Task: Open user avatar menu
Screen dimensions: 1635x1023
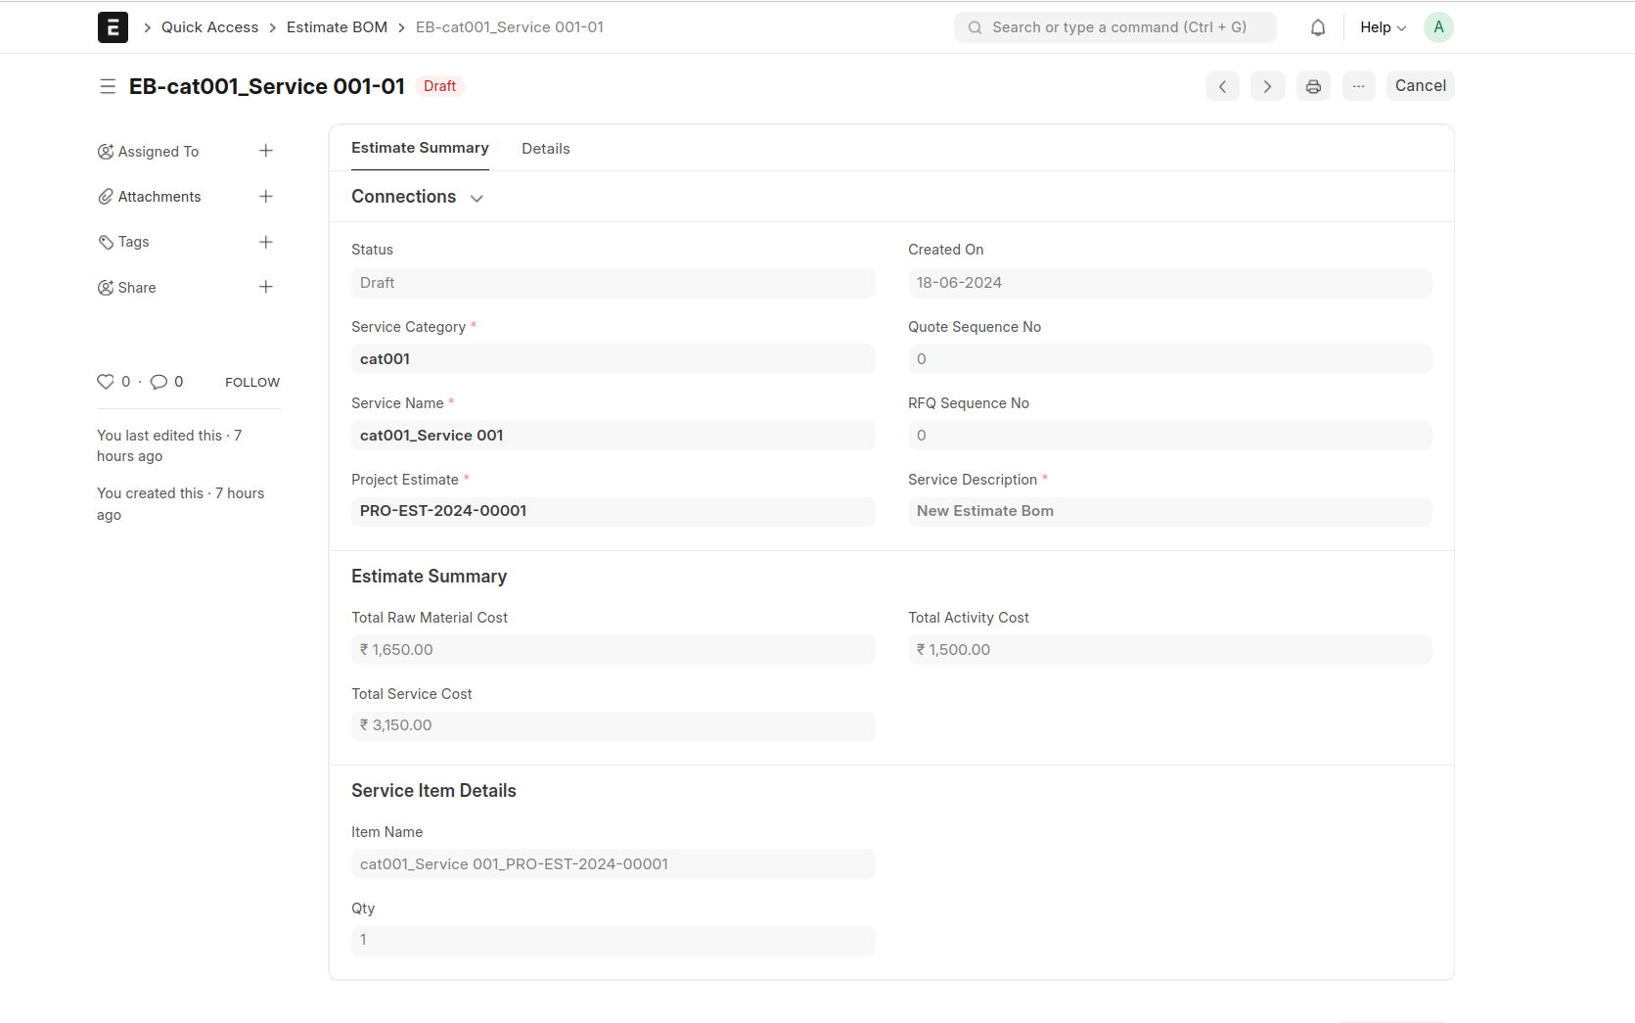Action: point(1437,27)
